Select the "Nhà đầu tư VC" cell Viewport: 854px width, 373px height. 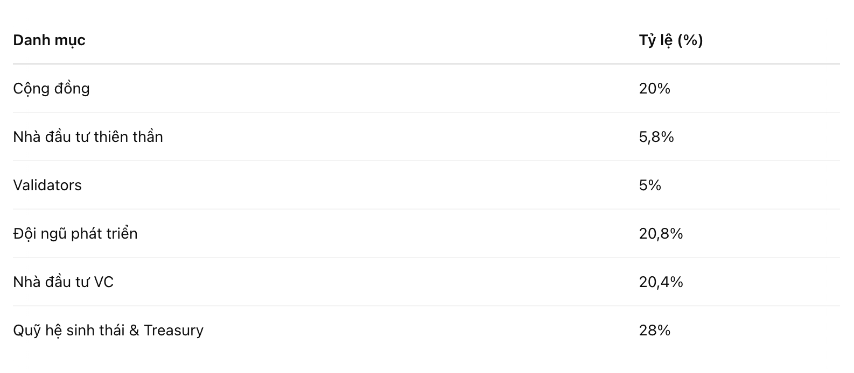click(x=63, y=282)
